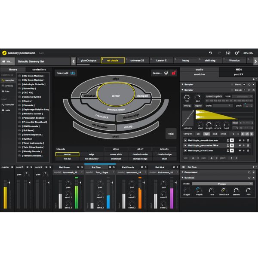
Task: Play the Rat Utopia_smooth tom.wav sample
Action: coord(185,140)
